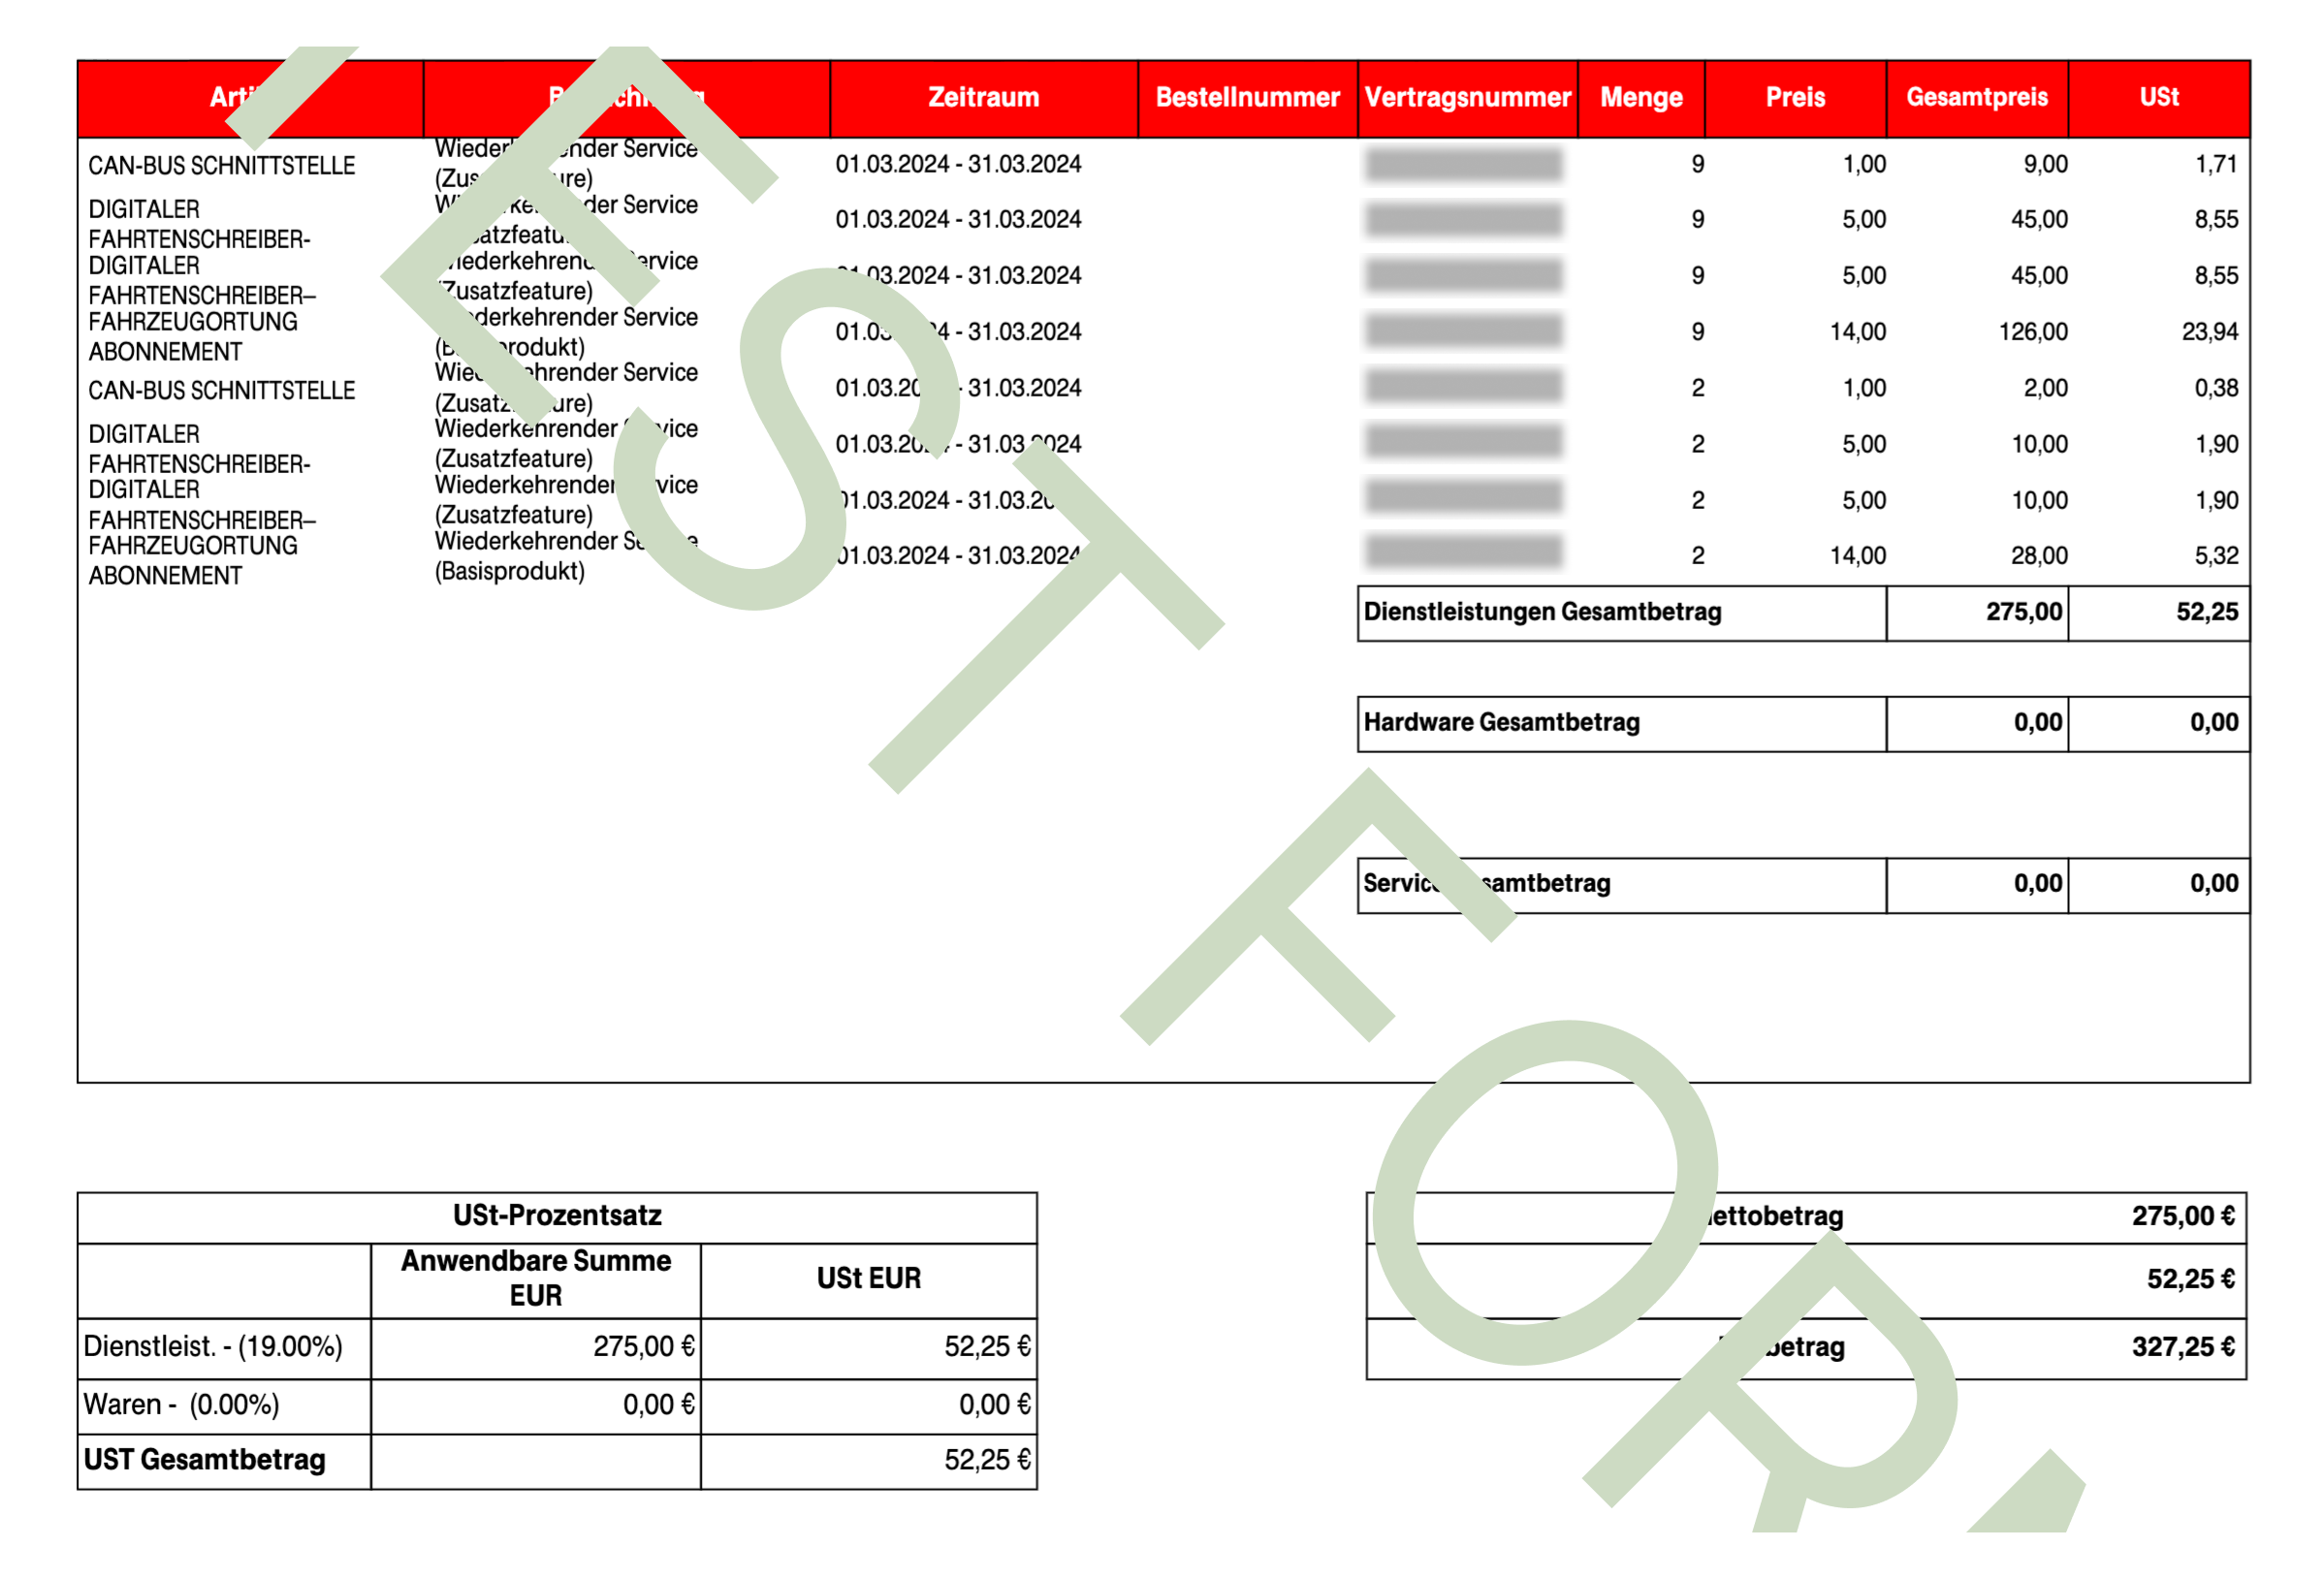Click "275,00 €" in the Dienstleist. row
The height and width of the screenshot is (1579, 2324).
coord(644,1347)
